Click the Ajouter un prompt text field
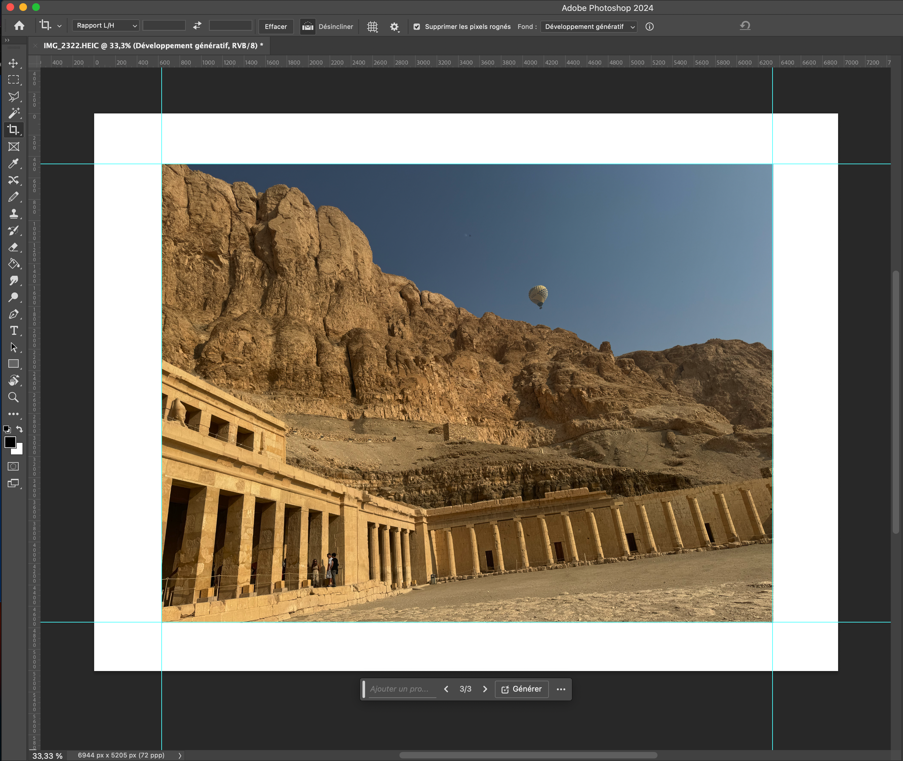The height and width of the screenshot is (761, 903). point(402,689)
